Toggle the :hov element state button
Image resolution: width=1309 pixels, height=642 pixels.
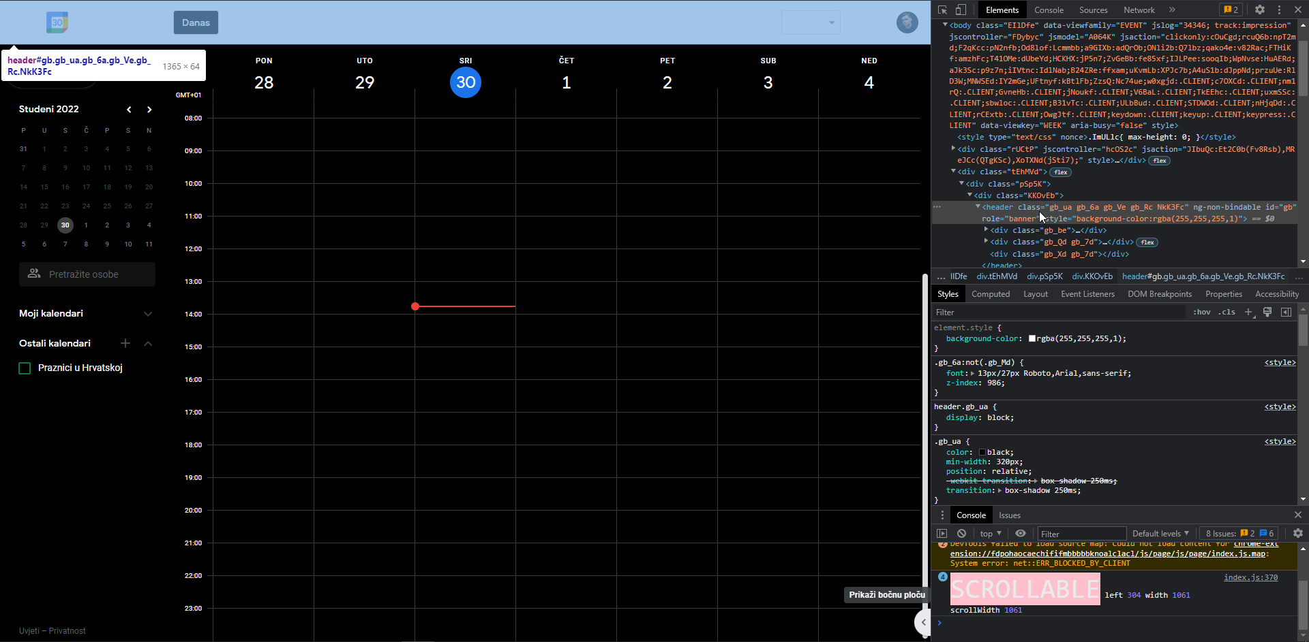(x=1202, y=312)
